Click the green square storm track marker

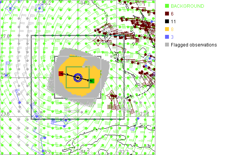point(92,81)
